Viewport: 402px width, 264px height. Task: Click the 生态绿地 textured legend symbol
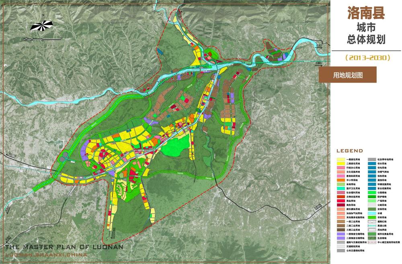pyautogui.click(x=372, y=237)
